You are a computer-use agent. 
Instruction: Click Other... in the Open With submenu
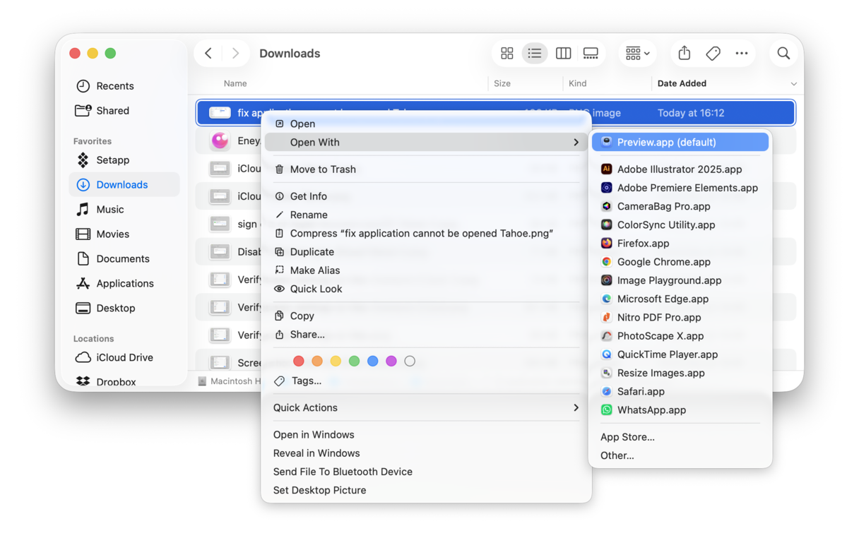tap(617, 455)
